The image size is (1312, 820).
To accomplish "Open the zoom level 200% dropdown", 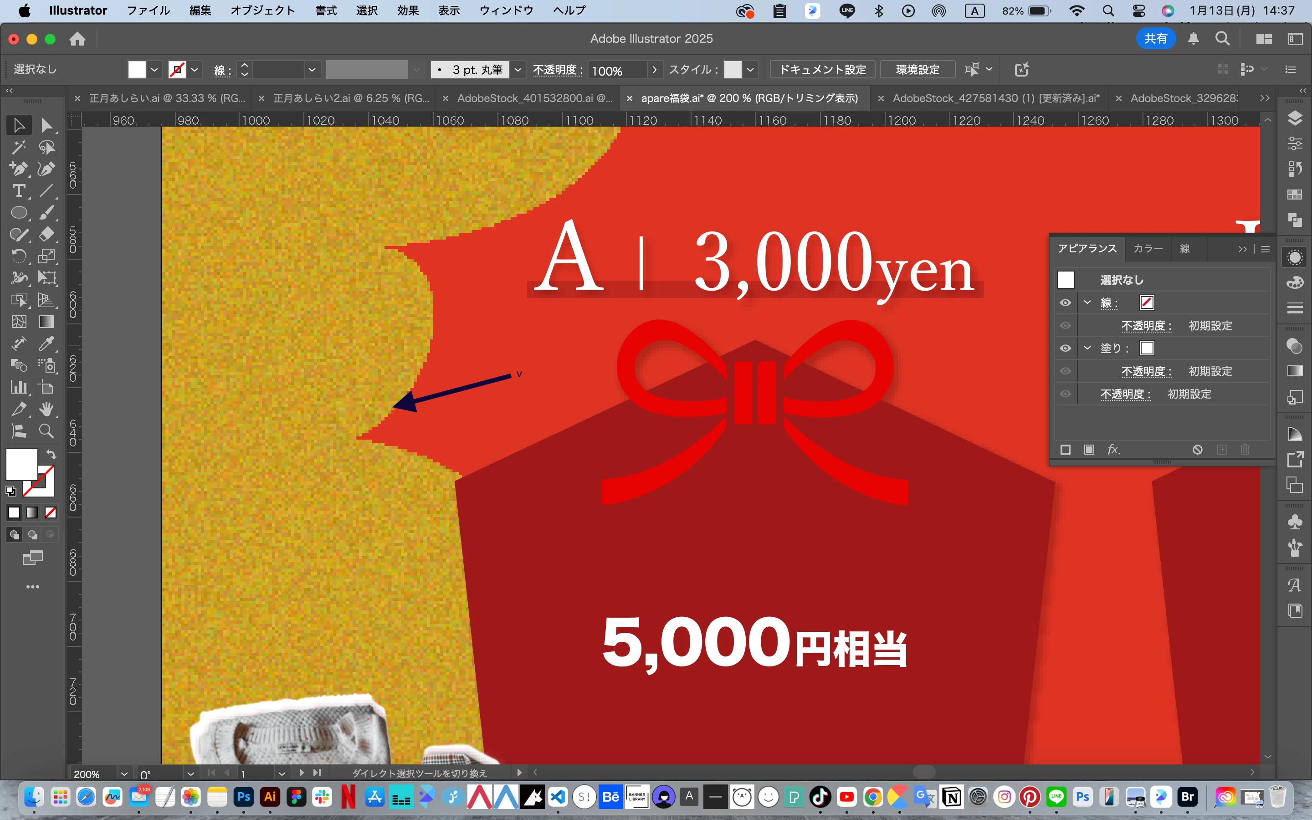I will [x=124, y=774].
